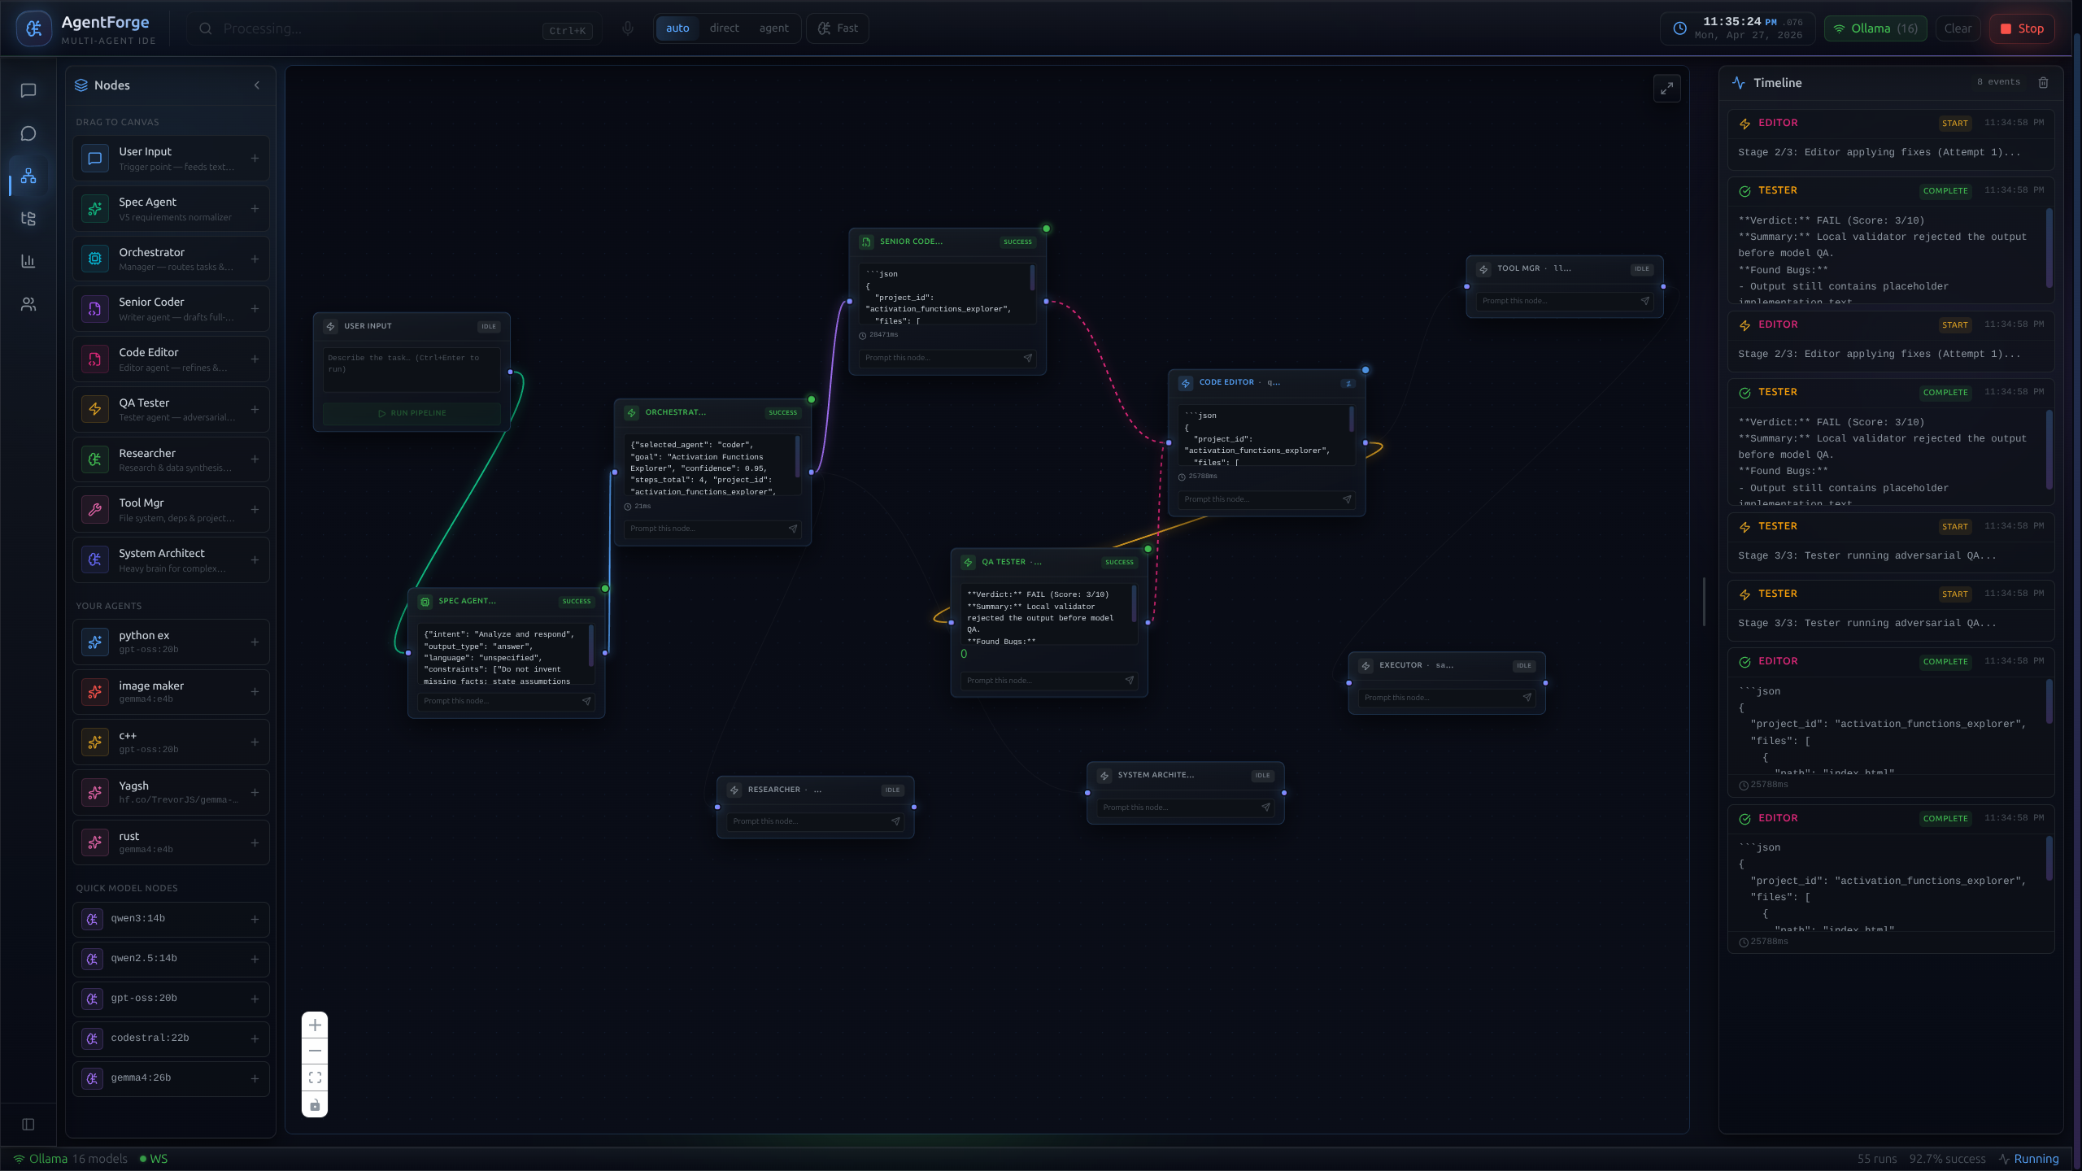Send prompt in Executor node

[1527, 698]
